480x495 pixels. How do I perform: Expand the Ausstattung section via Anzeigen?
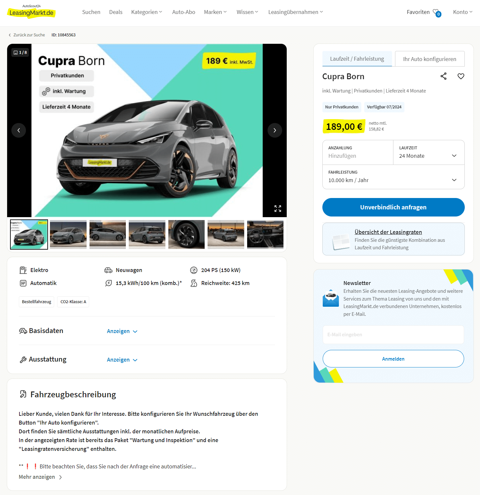click(122, 360)
